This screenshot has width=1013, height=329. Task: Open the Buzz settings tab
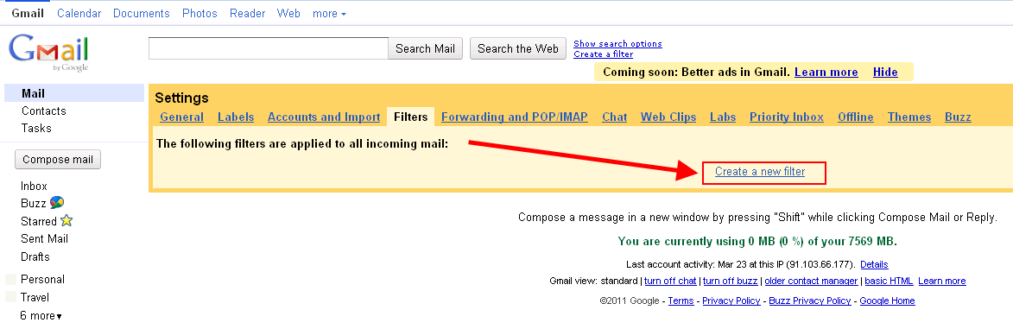pyautogui.click(x=958, y=117)
